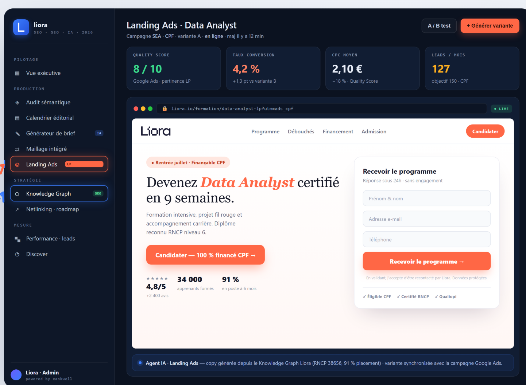The image size is (526, 385).
Task: Submit with Recevoir le programme button
Action: pos(427,262)
